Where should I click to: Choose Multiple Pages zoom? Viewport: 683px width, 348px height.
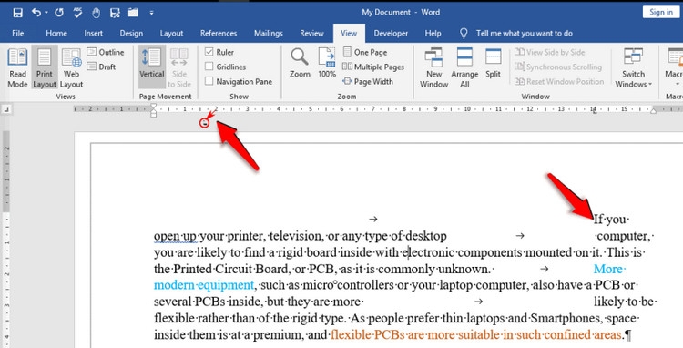tap(373, 67)
